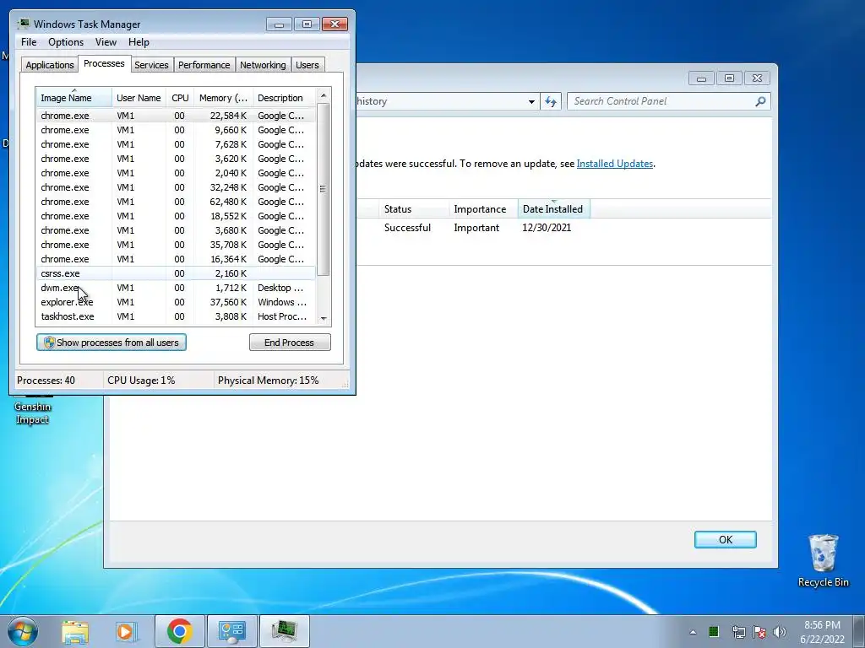Sort update history by Date Installed
Screen dimensions: 865x648
point(553,209)
